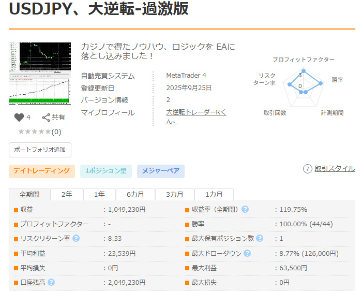Click help icon beside 取引スタイル
Screen dimensions: 362x291
tap(307, 169)
